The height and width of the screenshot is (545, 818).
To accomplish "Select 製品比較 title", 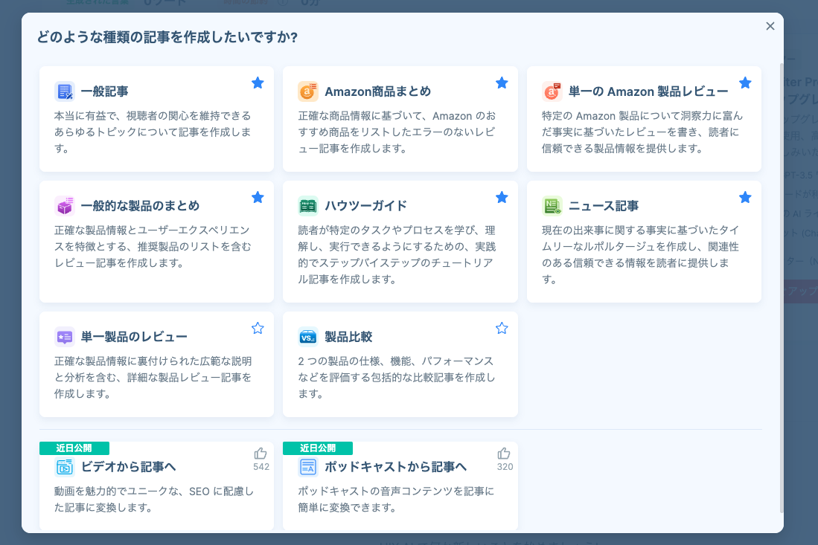I will 348,337.
